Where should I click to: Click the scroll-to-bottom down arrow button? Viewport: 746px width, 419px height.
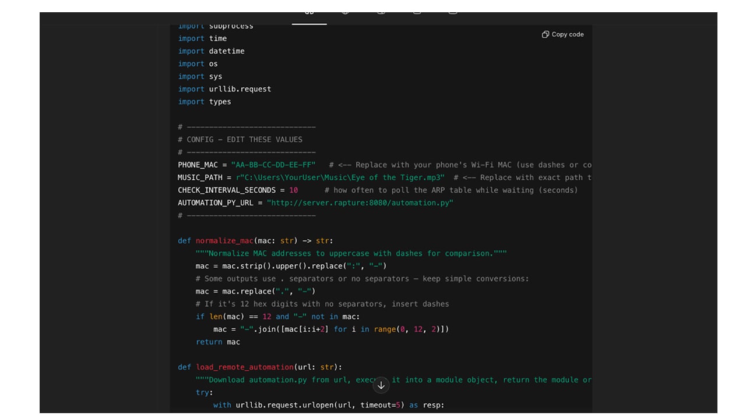point(381,385)
